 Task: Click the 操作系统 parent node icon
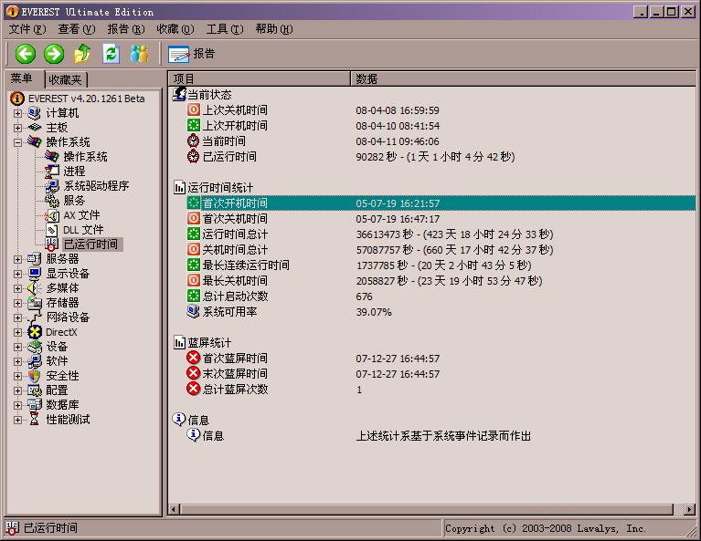pos(35,142)
